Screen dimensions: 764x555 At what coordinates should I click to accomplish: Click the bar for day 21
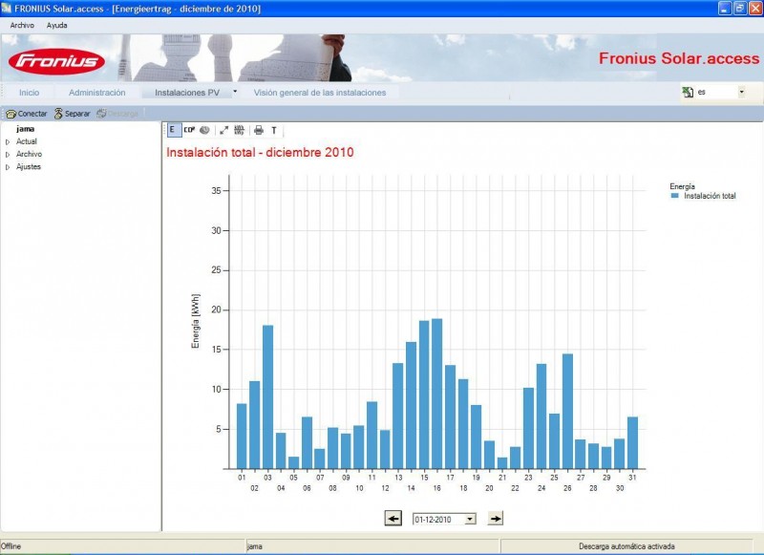point(502,463)
